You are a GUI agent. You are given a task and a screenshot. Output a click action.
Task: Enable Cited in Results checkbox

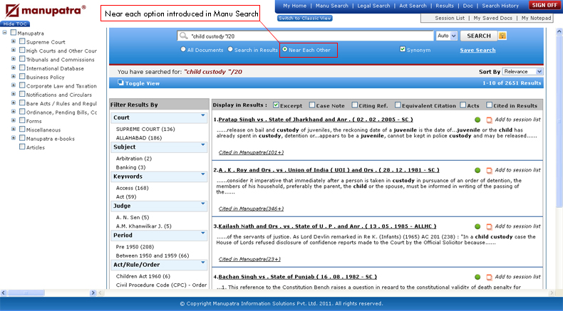click(x=489, y=105)
